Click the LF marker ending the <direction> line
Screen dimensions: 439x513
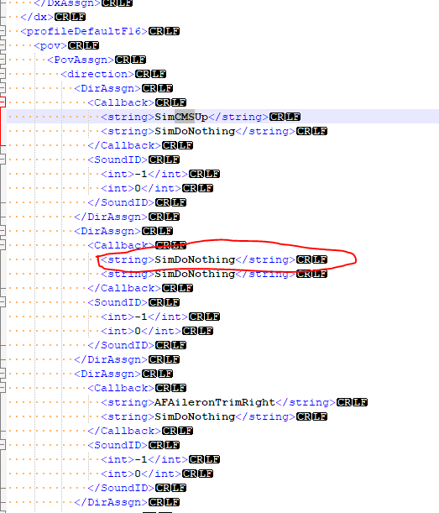[159, 74]
